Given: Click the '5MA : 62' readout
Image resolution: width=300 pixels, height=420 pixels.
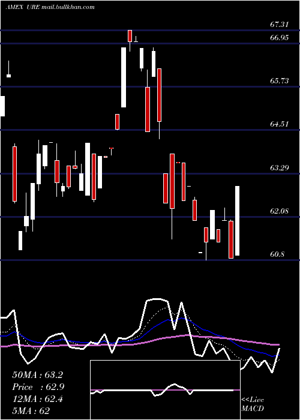Looking at the screenshot, I should (31, 411).
